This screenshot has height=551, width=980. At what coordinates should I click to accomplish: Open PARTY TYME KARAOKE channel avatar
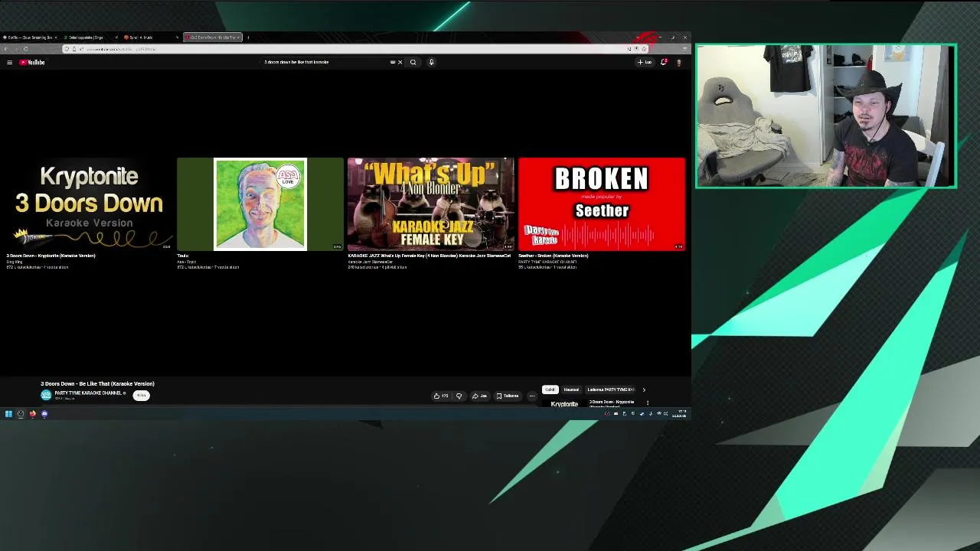tap(46, 395)
